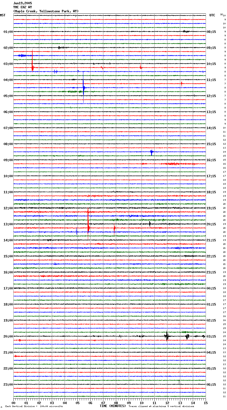This screenshot has width=227, height=410.
Task: Mark the small red spike near minute 13 at 04:15
Action: (182, 84)
